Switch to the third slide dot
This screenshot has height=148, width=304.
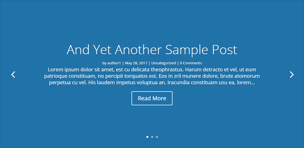pyautogui.click(x=157, y=137)
